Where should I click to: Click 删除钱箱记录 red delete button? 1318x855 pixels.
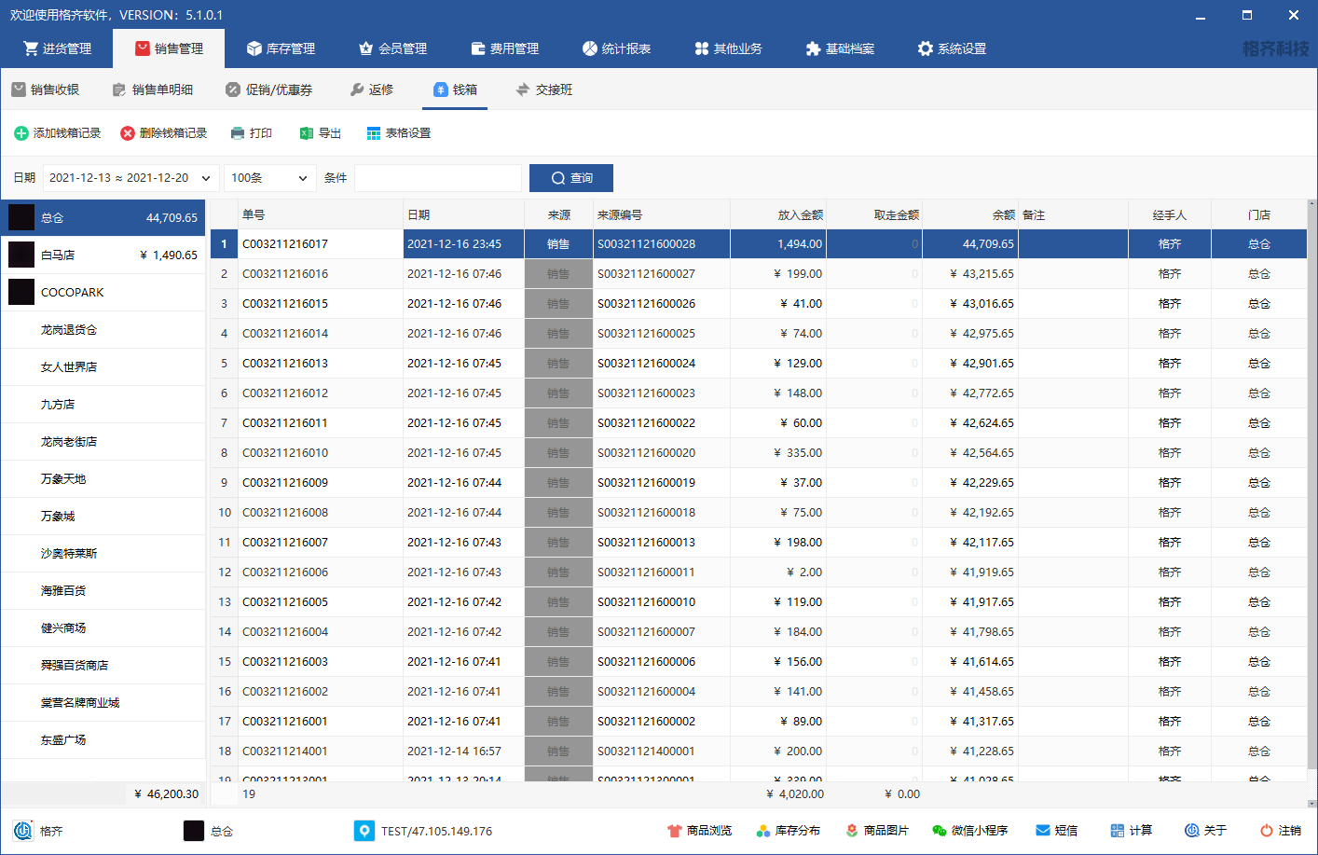[x=164, y=133]
